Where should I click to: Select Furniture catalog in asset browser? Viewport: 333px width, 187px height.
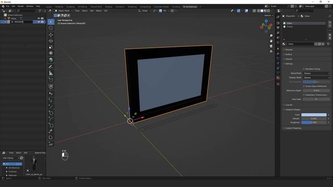12,171
